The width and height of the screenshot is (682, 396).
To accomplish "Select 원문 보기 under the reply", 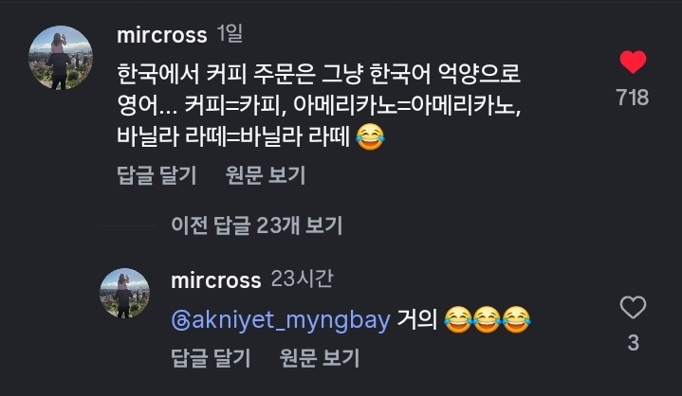I will [x=321, y=357].
